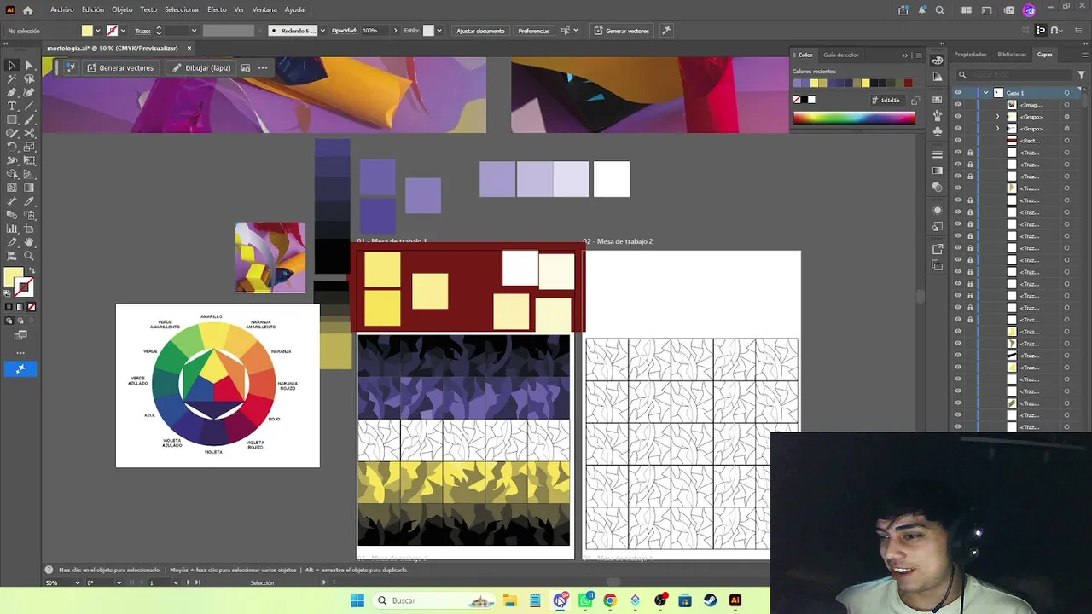Activate the Zoom tool
Screen dimensions: 1092x614
click(x=29, y=256)
